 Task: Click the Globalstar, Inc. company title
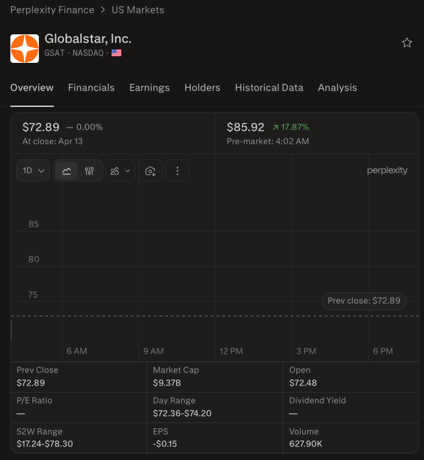point(88,38)
